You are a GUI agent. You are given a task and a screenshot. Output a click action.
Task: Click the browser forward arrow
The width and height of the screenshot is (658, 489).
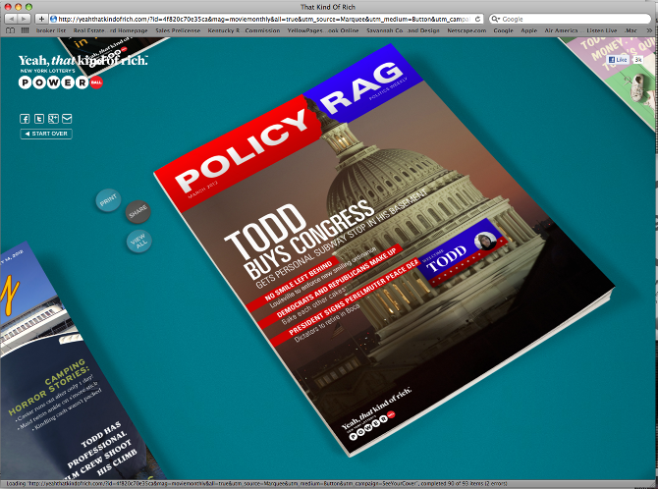click(25, 19)
